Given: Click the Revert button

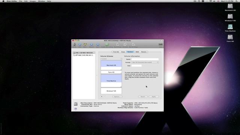Looking at the screenshot, I should [143, 97].
